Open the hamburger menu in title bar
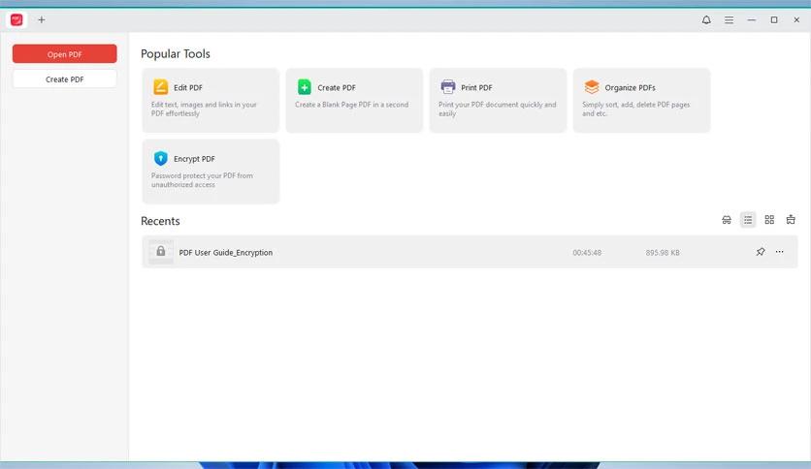Viewport: 811px width, 469px height. (x=729, y=19)
